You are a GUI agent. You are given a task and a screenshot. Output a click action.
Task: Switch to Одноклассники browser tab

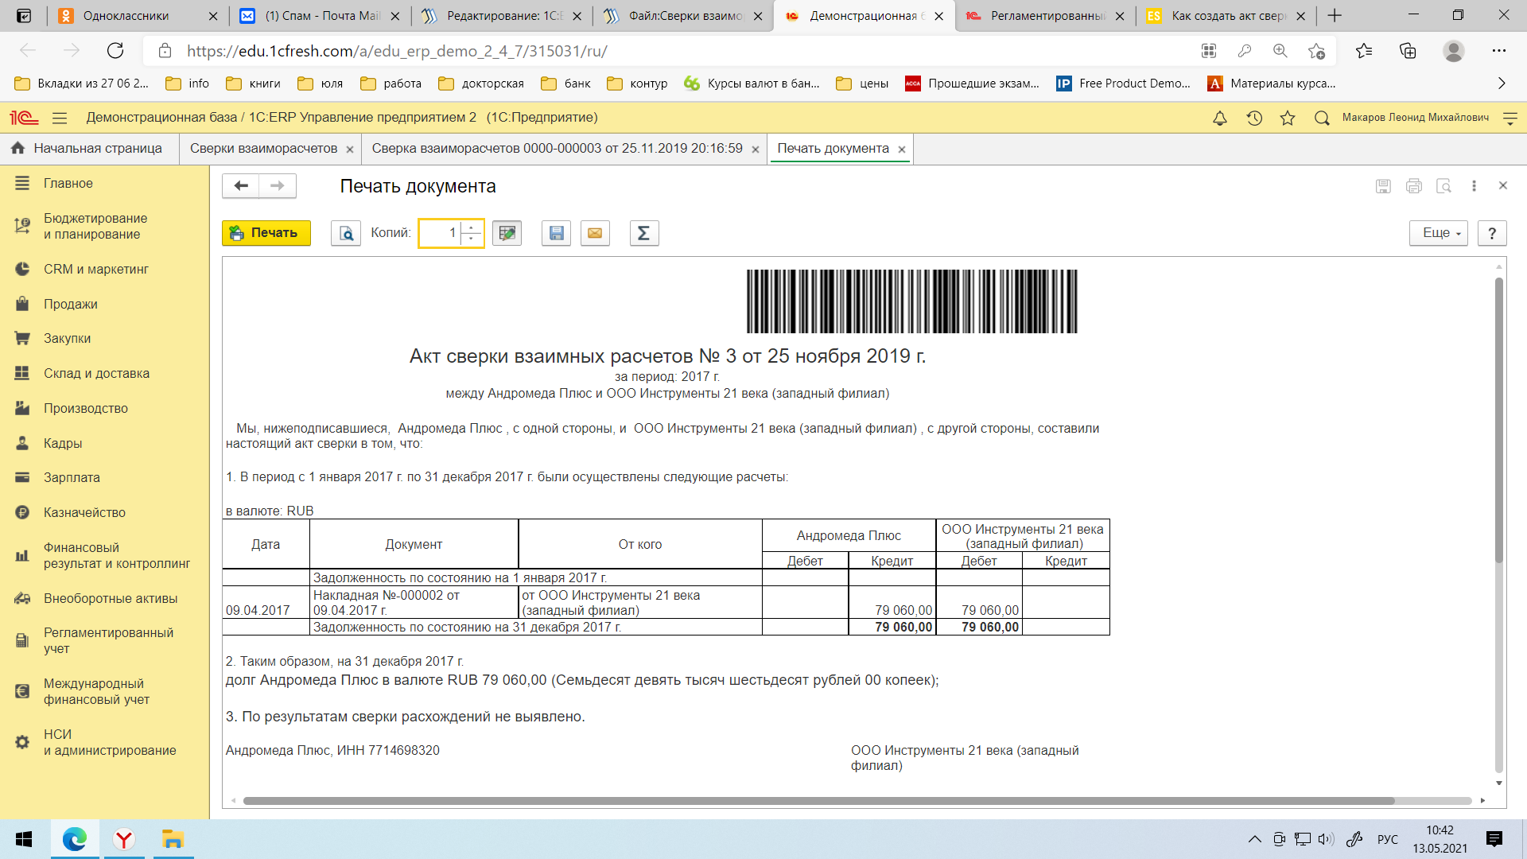click(x=138, y=16)
